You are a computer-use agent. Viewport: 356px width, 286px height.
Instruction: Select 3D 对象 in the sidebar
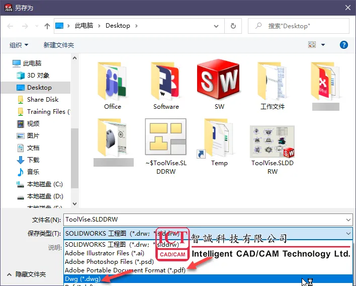tap(33, 75)
